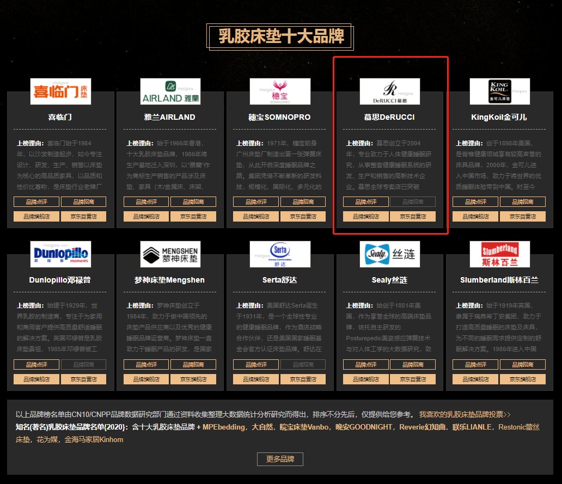Click the Slumberland 斯林百兰 logo
562x484 pixels.
pyautogui.click(x=499, y=254)
